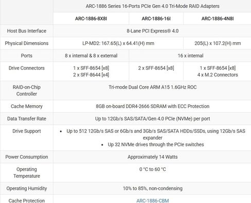Click the Ports row label

(27, 56)
